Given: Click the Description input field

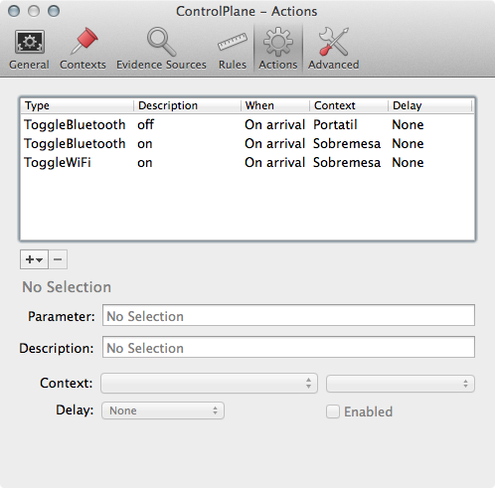Looking at the screenshot, I should pos(288,347).
